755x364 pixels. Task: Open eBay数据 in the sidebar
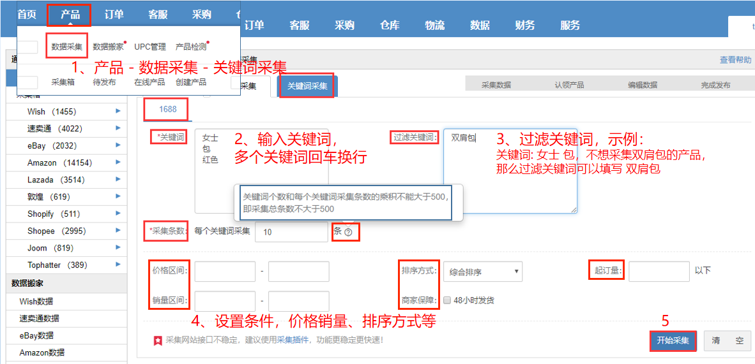[x=36, y=335]
